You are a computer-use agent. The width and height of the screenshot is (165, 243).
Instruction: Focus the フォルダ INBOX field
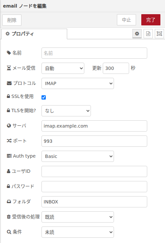point(94,202)
